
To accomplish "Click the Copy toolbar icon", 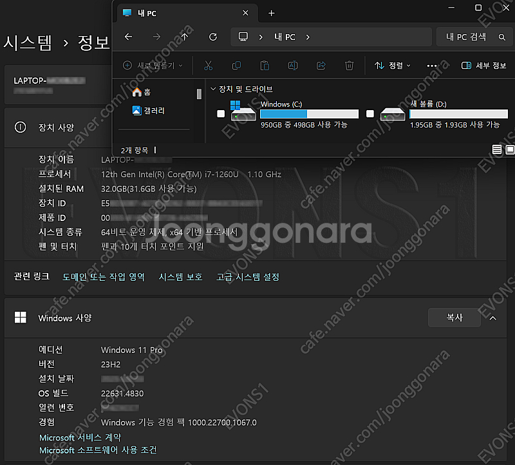I will 236,66.
